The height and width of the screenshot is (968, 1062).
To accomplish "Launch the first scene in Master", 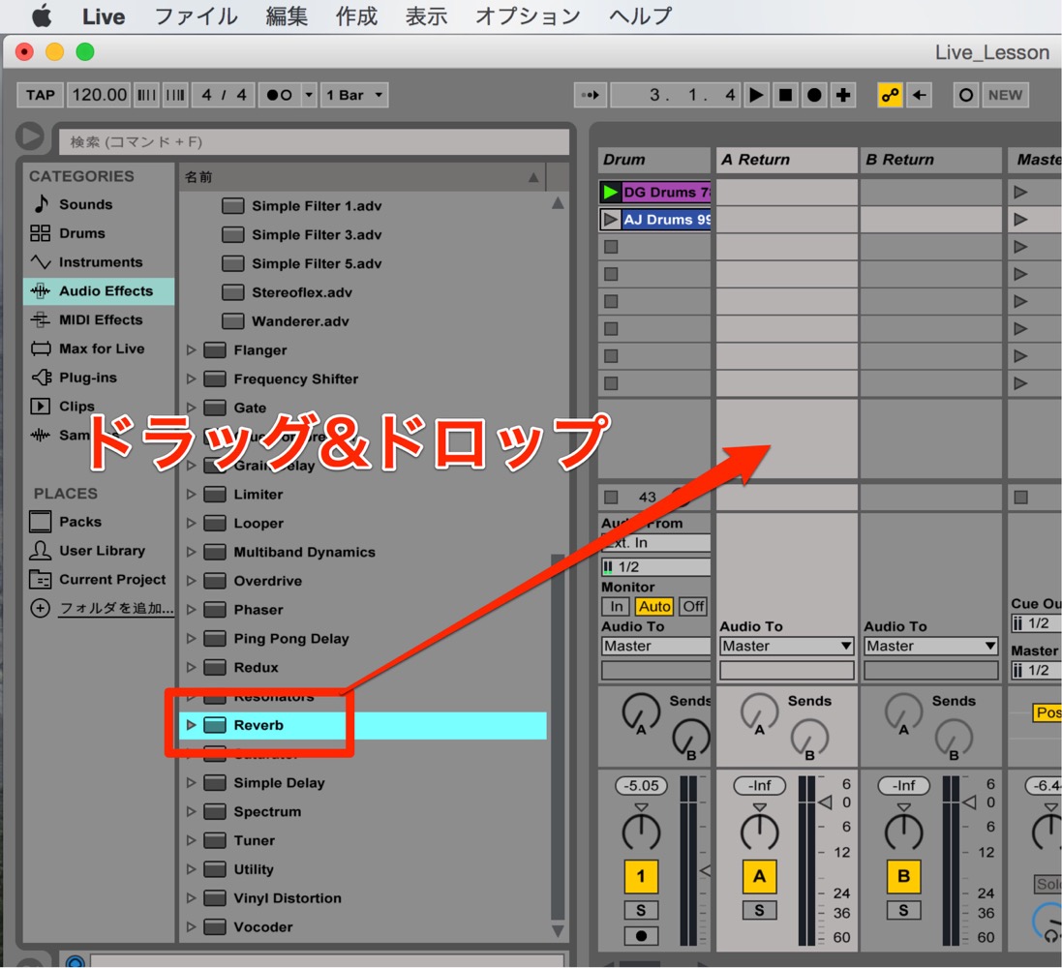I will (x=1020, y=193).
